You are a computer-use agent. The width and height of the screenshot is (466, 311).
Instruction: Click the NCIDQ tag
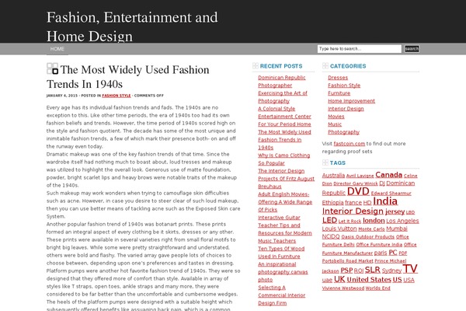pyautogui.click(x=331, y=236)
